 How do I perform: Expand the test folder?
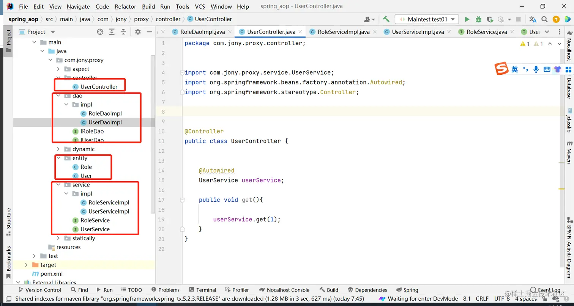click(34, 256)
